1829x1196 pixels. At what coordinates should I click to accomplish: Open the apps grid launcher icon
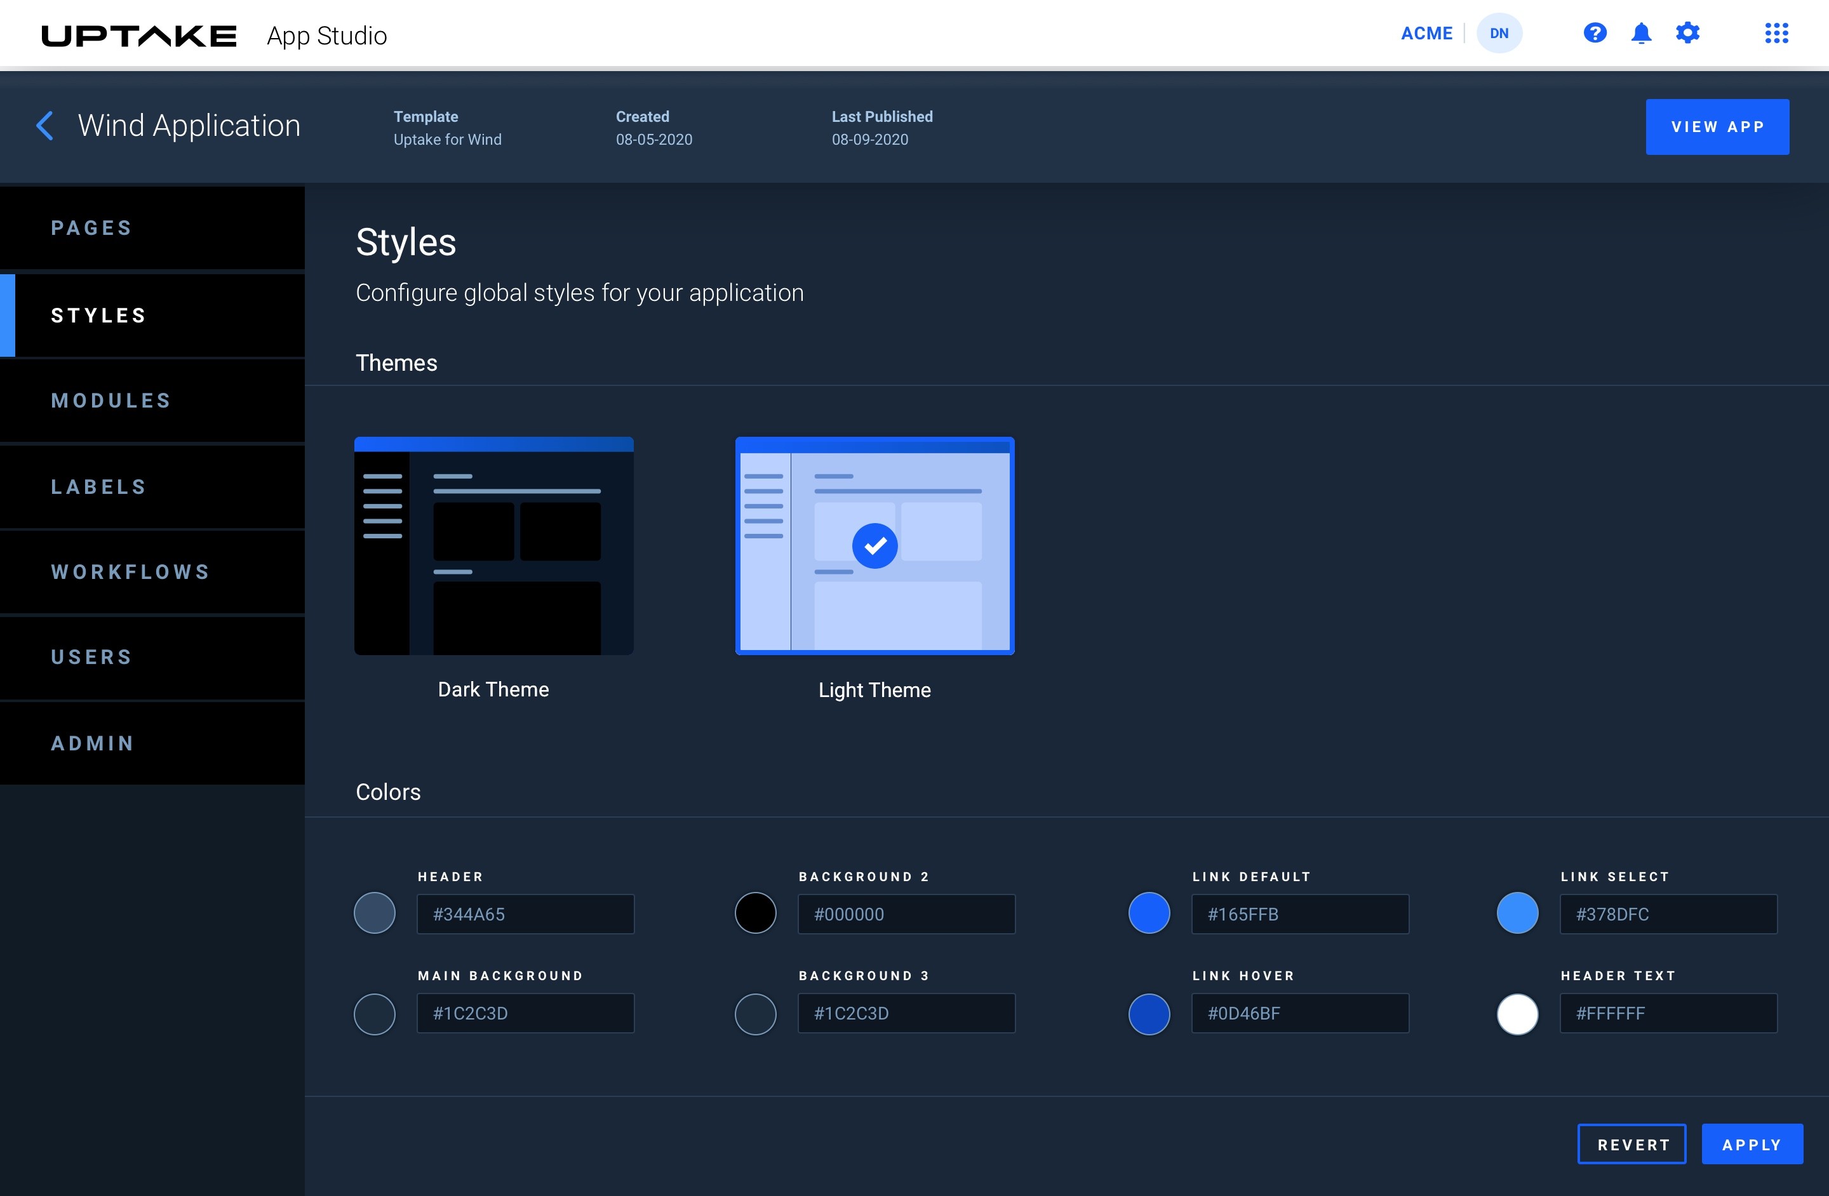pos(1776,33)
